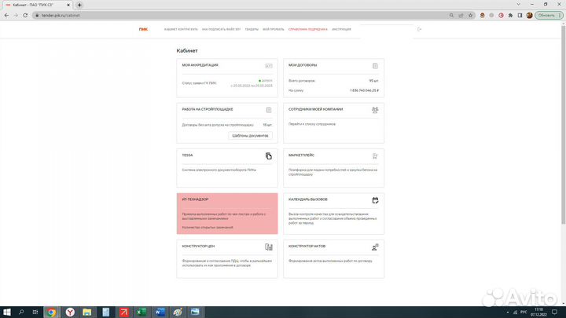The height and width of the screenshot is (318, 566).
Task: Open the highlighted ИТ-Технадзор card
Action: click(227, 214)
